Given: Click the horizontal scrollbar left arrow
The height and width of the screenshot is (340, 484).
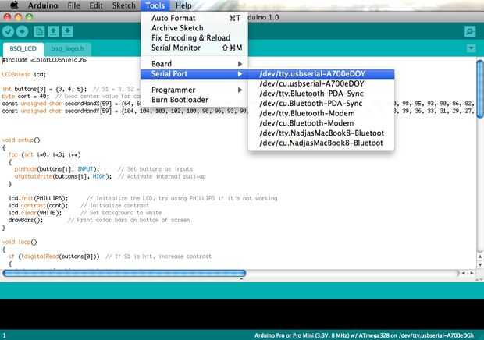Looking at the screenshot, I should tap(464, 273).
